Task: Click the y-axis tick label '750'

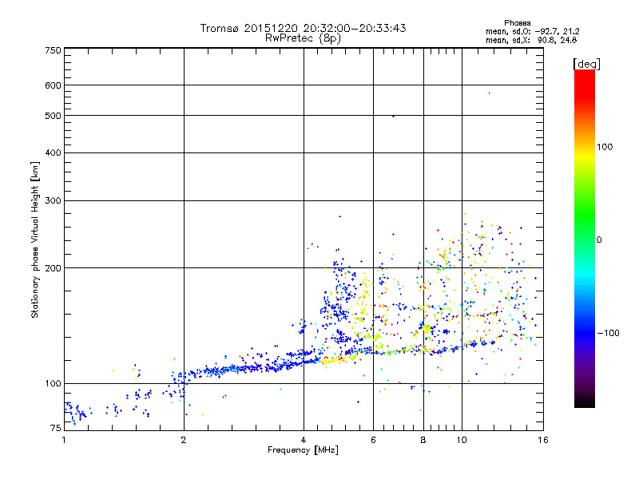Action: coord(54,50)
